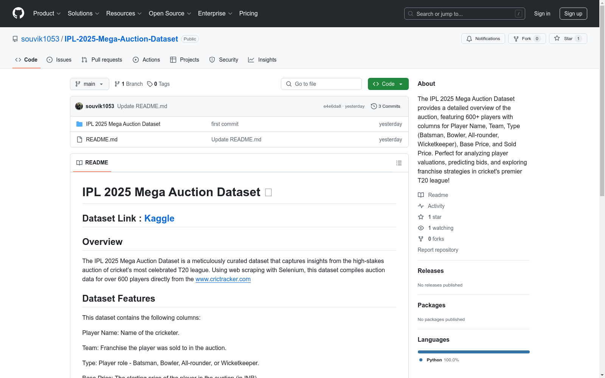Open the Kaggle dataset link
This screenshot has height=378, width=605.
(x=159, y=218)
